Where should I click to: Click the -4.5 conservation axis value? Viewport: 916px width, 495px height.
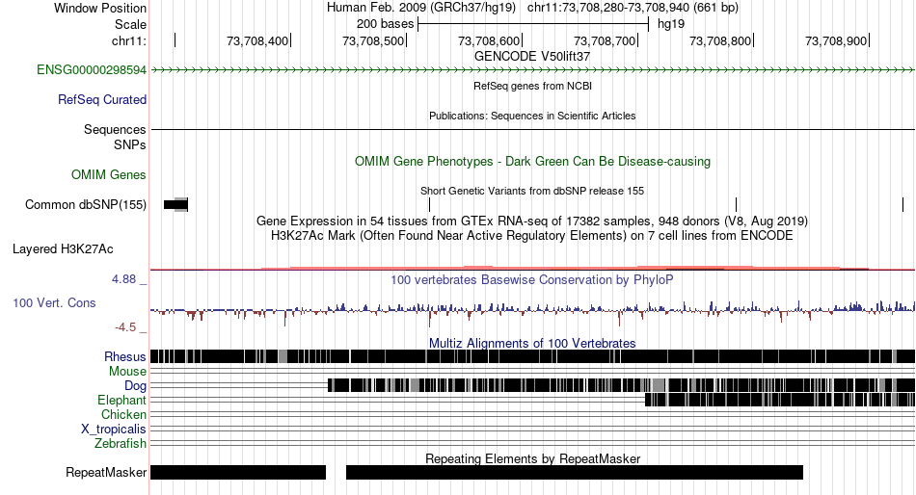point(125,326)
